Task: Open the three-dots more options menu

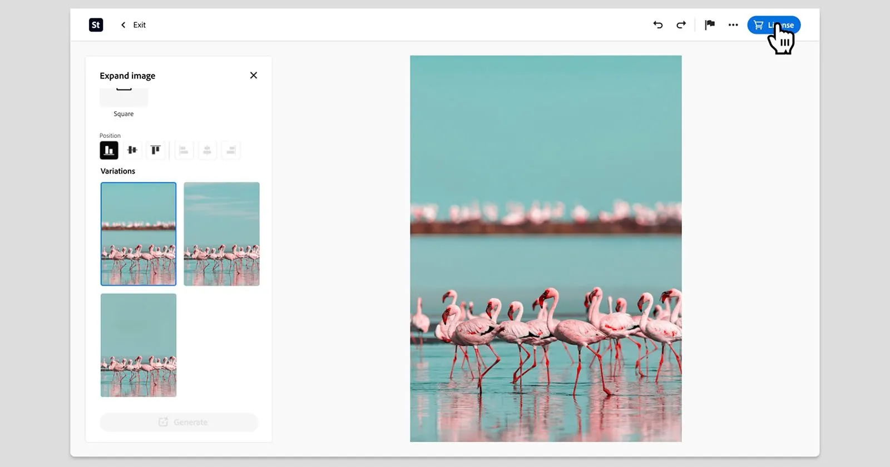Action: (733, 25)
